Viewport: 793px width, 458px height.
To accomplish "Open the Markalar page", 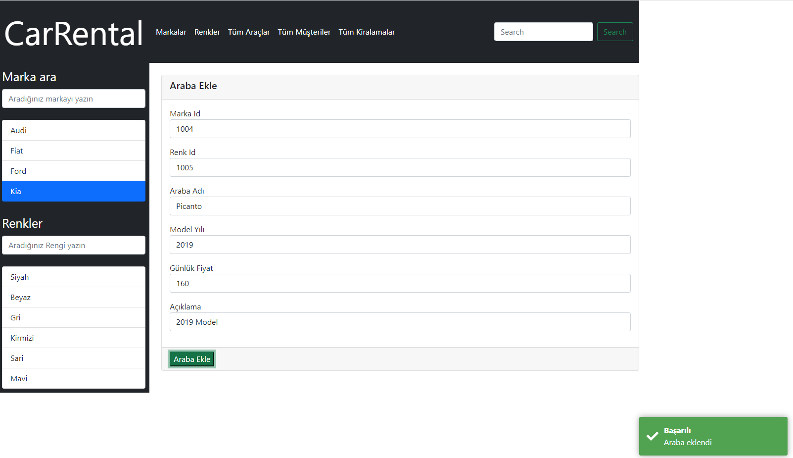I will coord(171,32).
